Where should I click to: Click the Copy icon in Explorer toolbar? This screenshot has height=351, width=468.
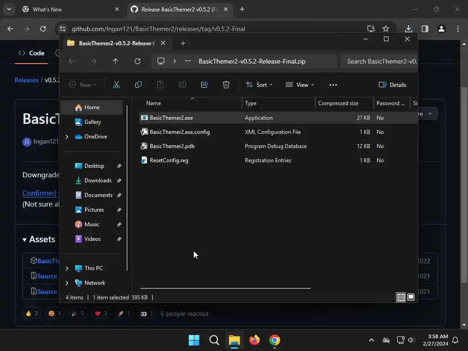click(138, 85)
